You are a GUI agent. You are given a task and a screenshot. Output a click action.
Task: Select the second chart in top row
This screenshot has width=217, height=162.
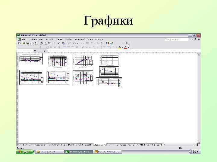pos(58,61)
